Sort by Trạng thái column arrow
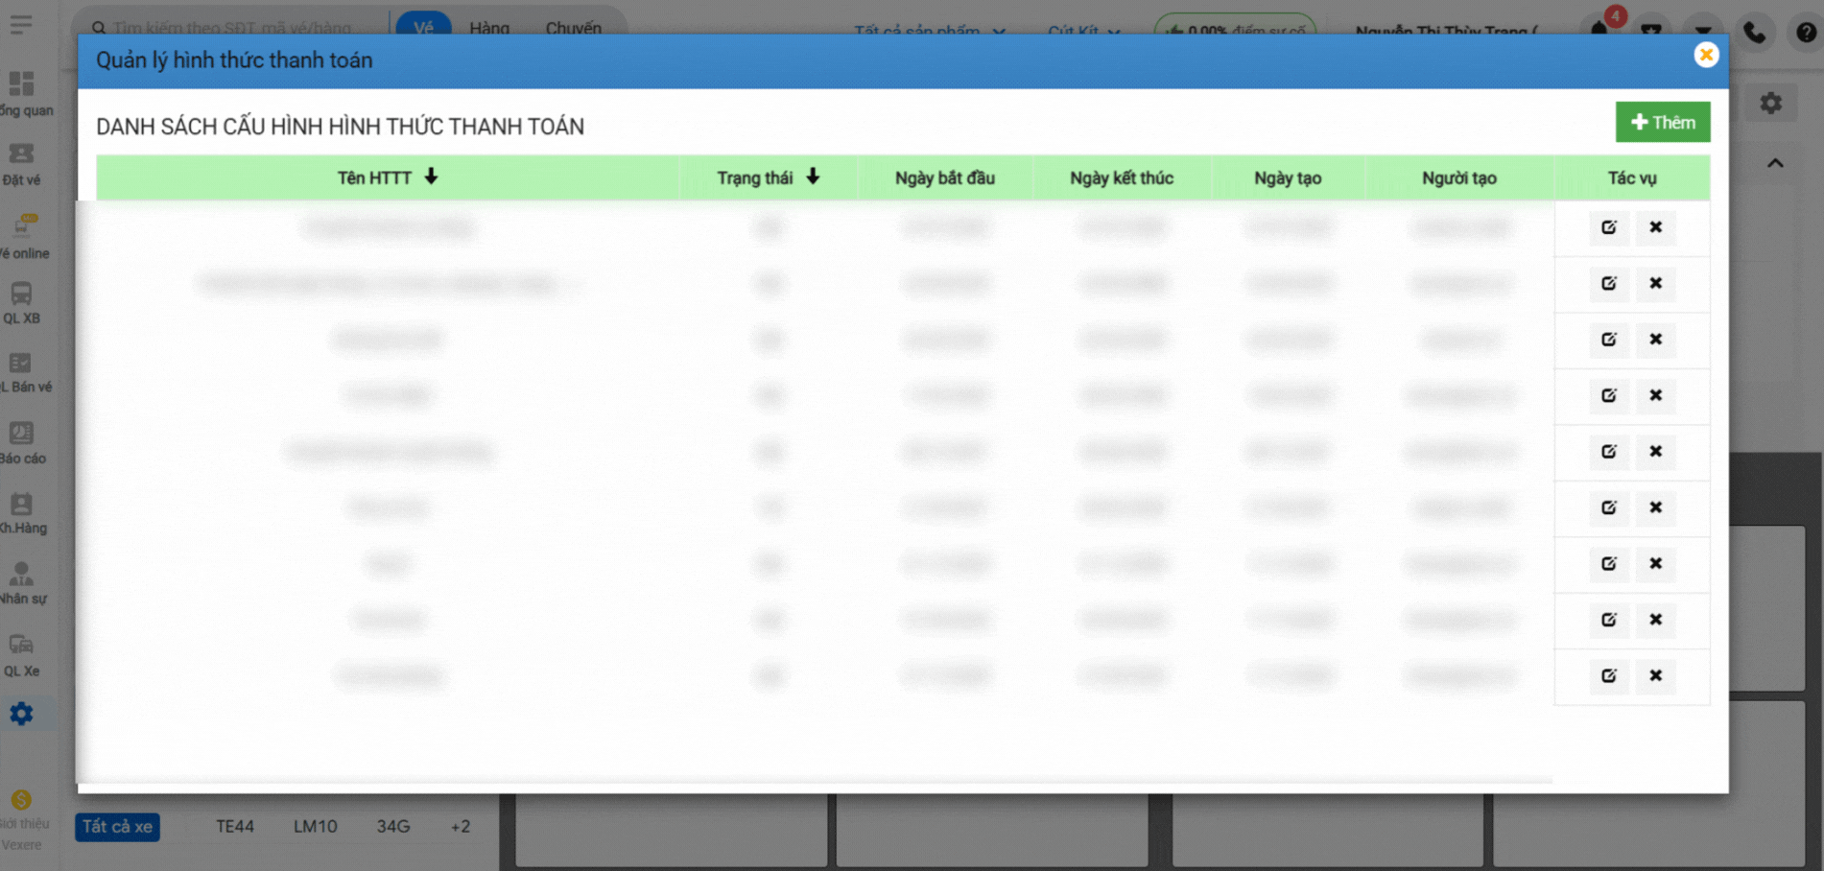Image resolution: width=1824 pixels, height=871 pixels. point(813,177)
